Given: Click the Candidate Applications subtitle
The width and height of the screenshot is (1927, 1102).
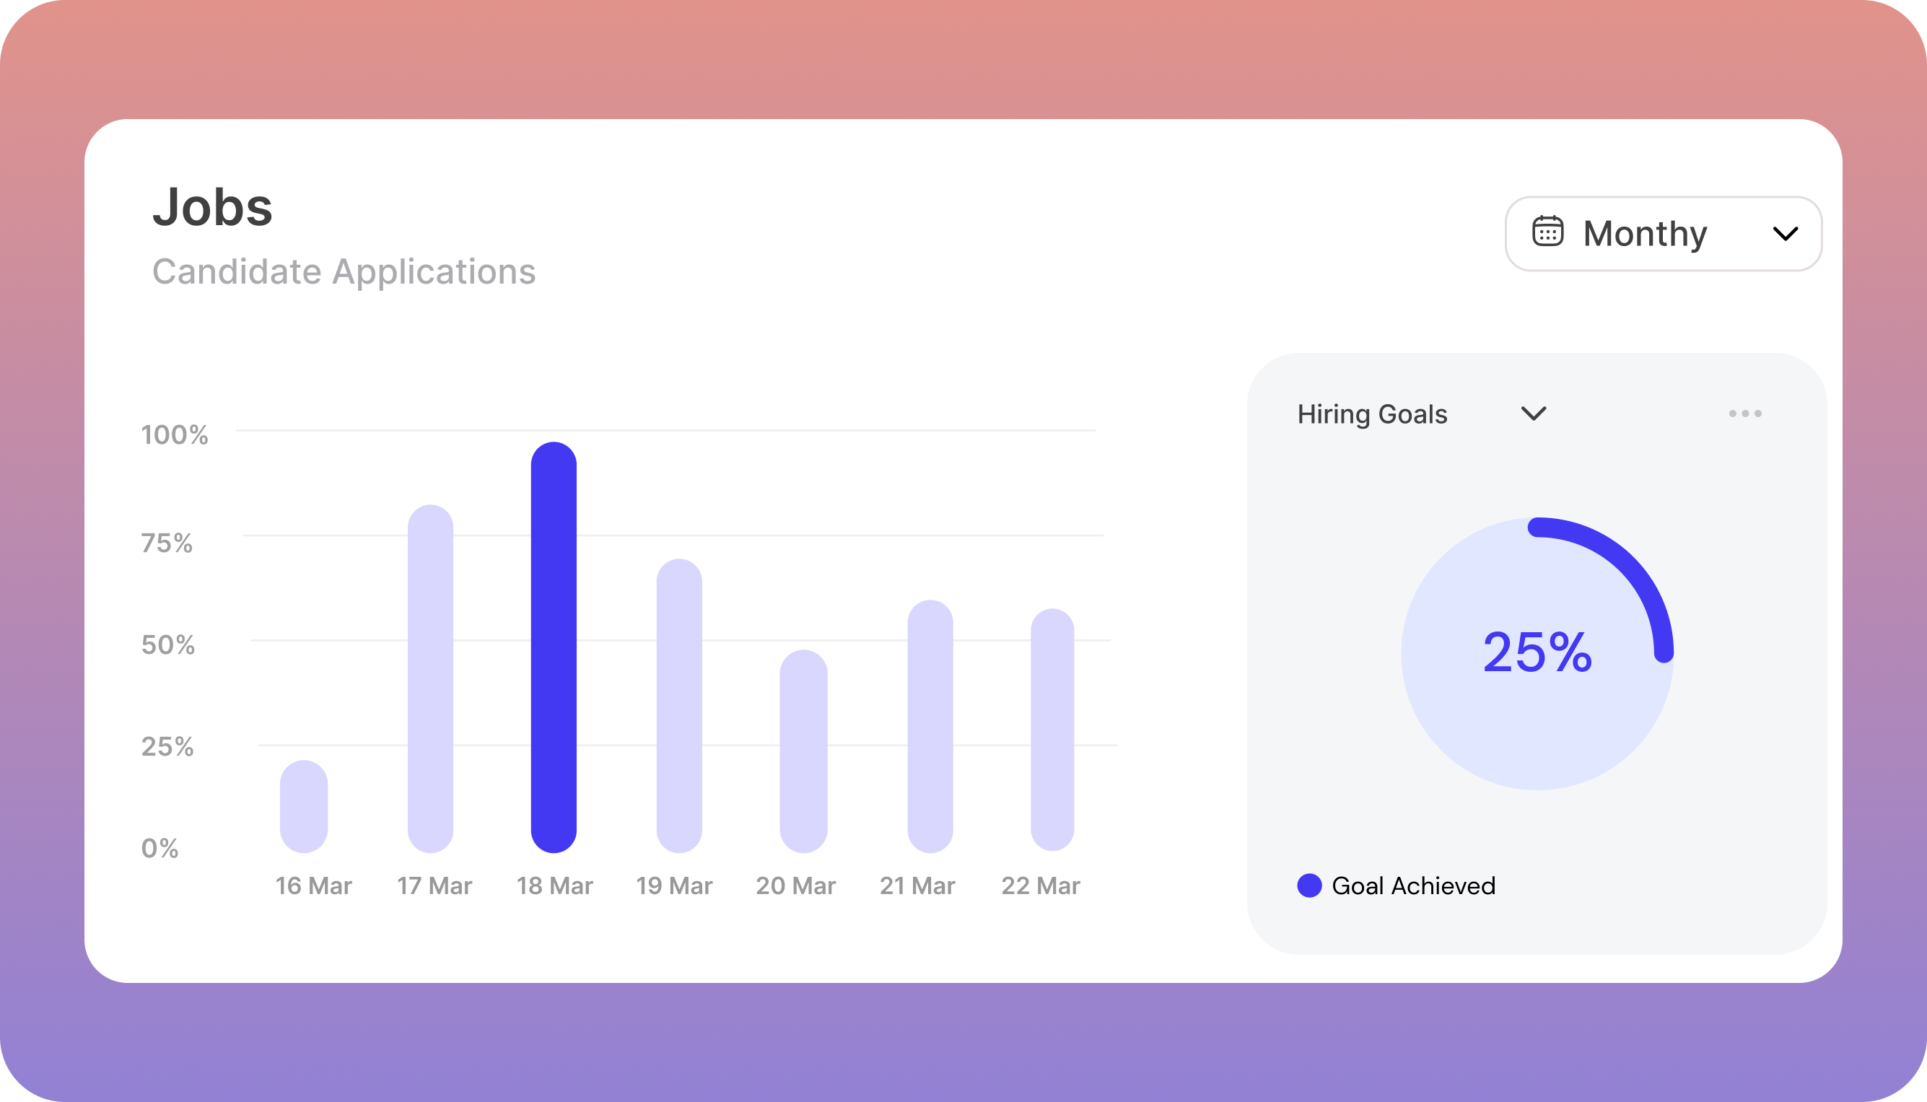Looking at the screenshot, I should coord(344,272).
